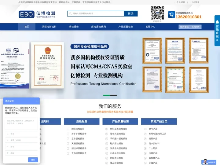This screenshot has height=165, width=220.
Task: Open the 质检报告费用 menu item
Action: click(98, 27)
